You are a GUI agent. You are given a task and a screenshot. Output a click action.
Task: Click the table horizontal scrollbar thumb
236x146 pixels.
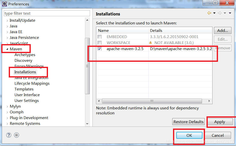tap(152, 101)
